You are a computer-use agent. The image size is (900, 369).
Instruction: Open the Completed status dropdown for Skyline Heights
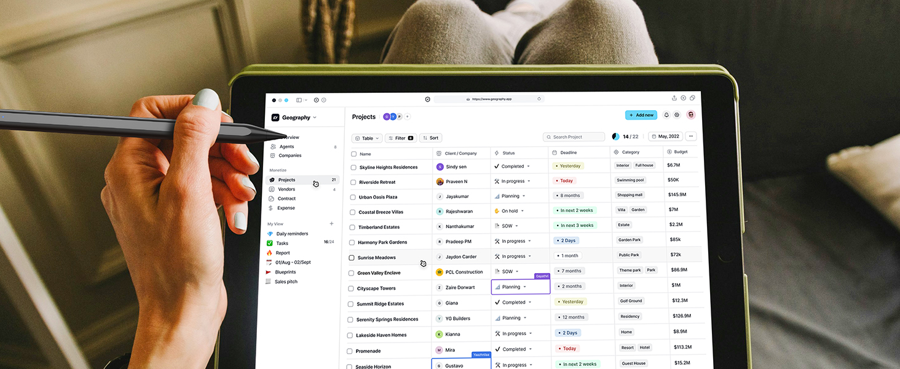pos(528,167)
